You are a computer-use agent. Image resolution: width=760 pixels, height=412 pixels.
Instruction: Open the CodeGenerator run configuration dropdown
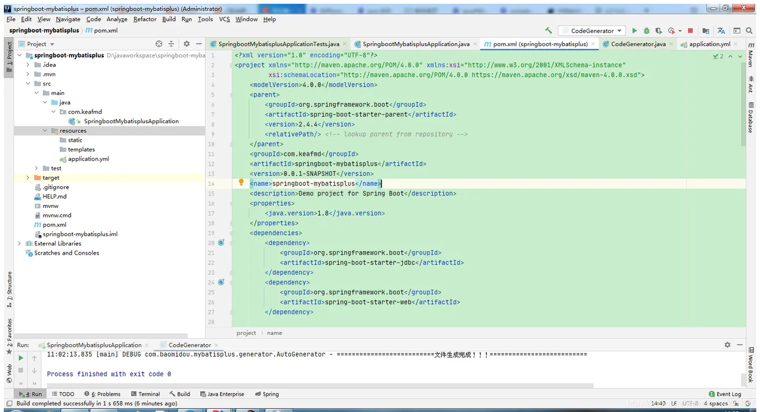tap(592, 31)
